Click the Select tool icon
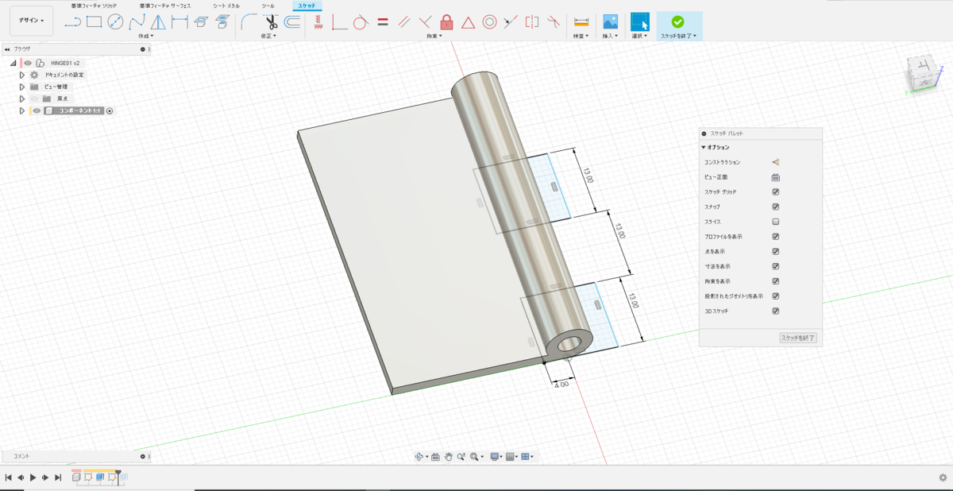The image size is (953, 491). 639,22
